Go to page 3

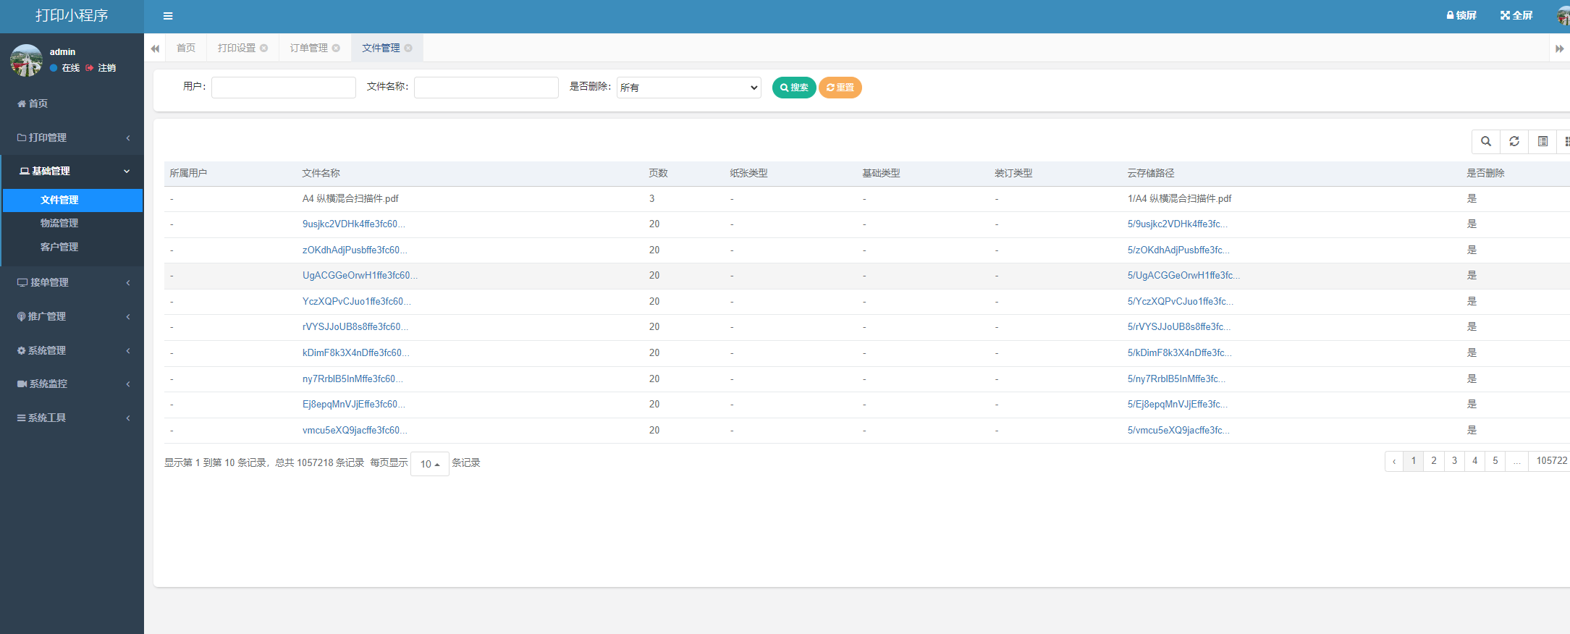tap(1454, 461)
